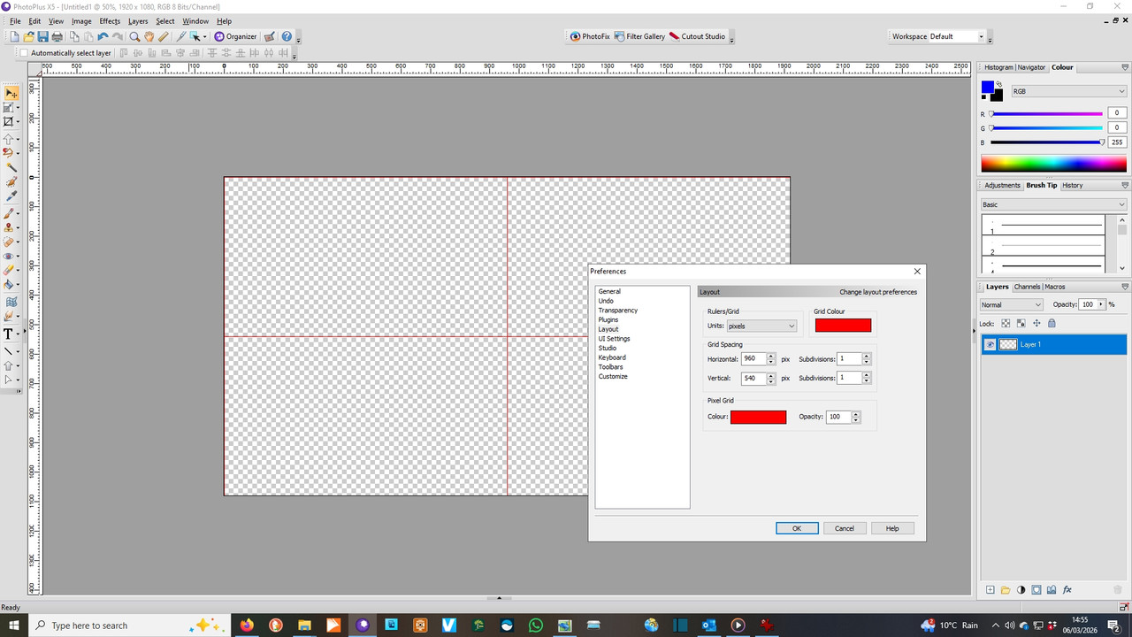The height and width of the screenshot is (637, 1132).
Task: Open the Layers menu
Action: coord(138,21)
